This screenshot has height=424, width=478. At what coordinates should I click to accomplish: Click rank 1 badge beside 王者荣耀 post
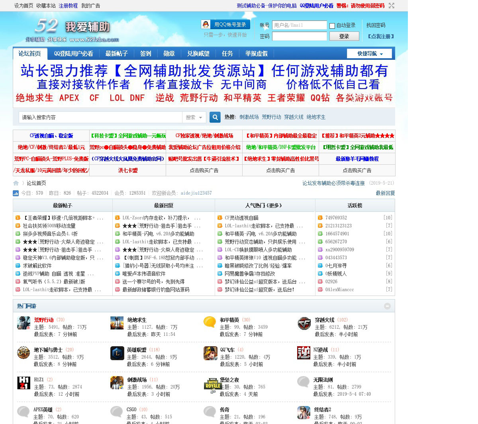[x=18, y=218]
